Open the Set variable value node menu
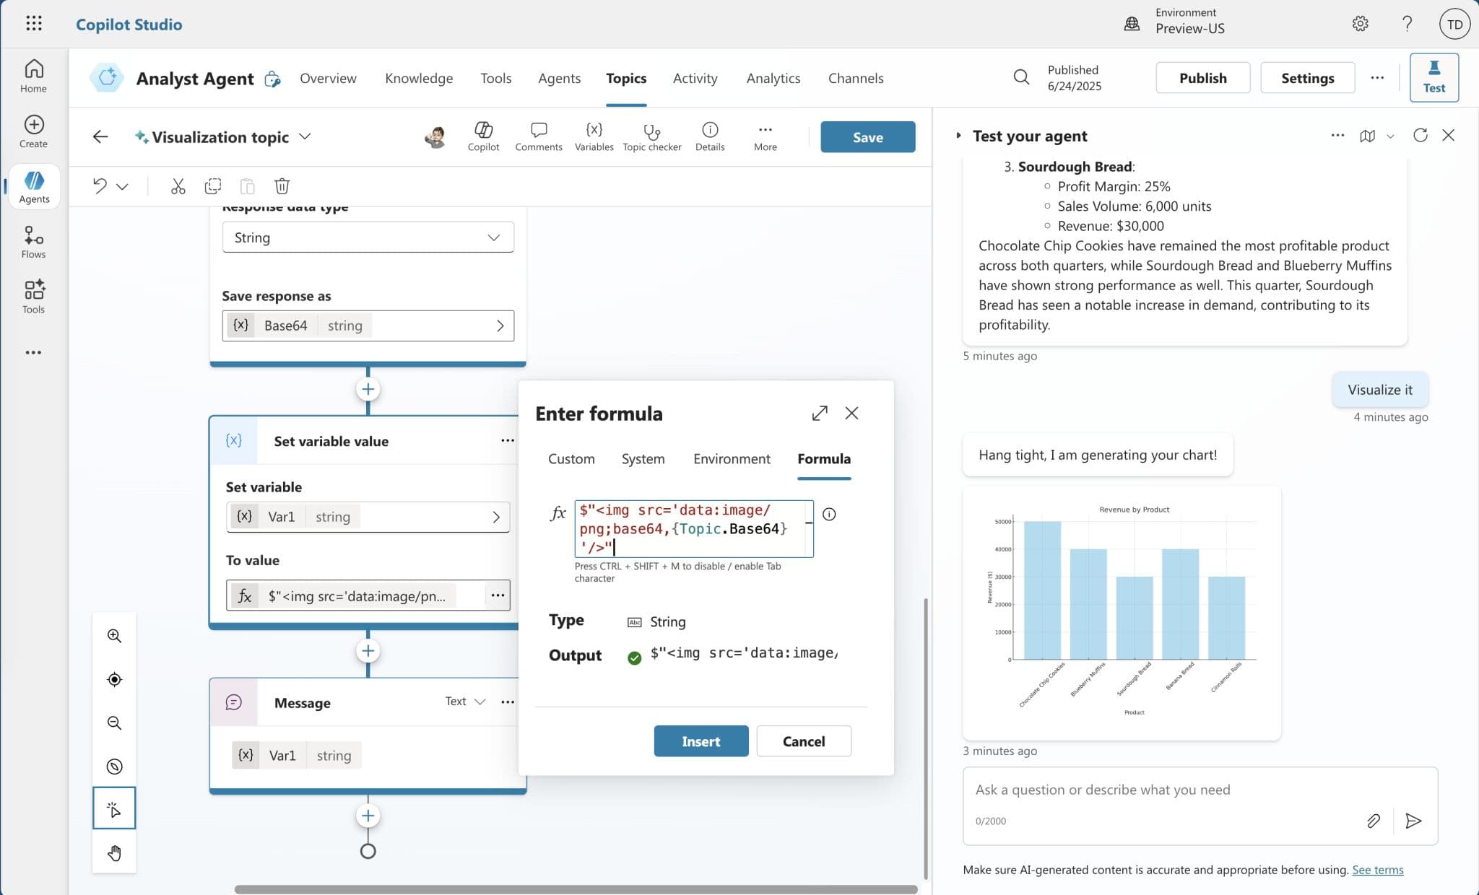The height and width of the screenshot is (895, 1479). [508, 441]
